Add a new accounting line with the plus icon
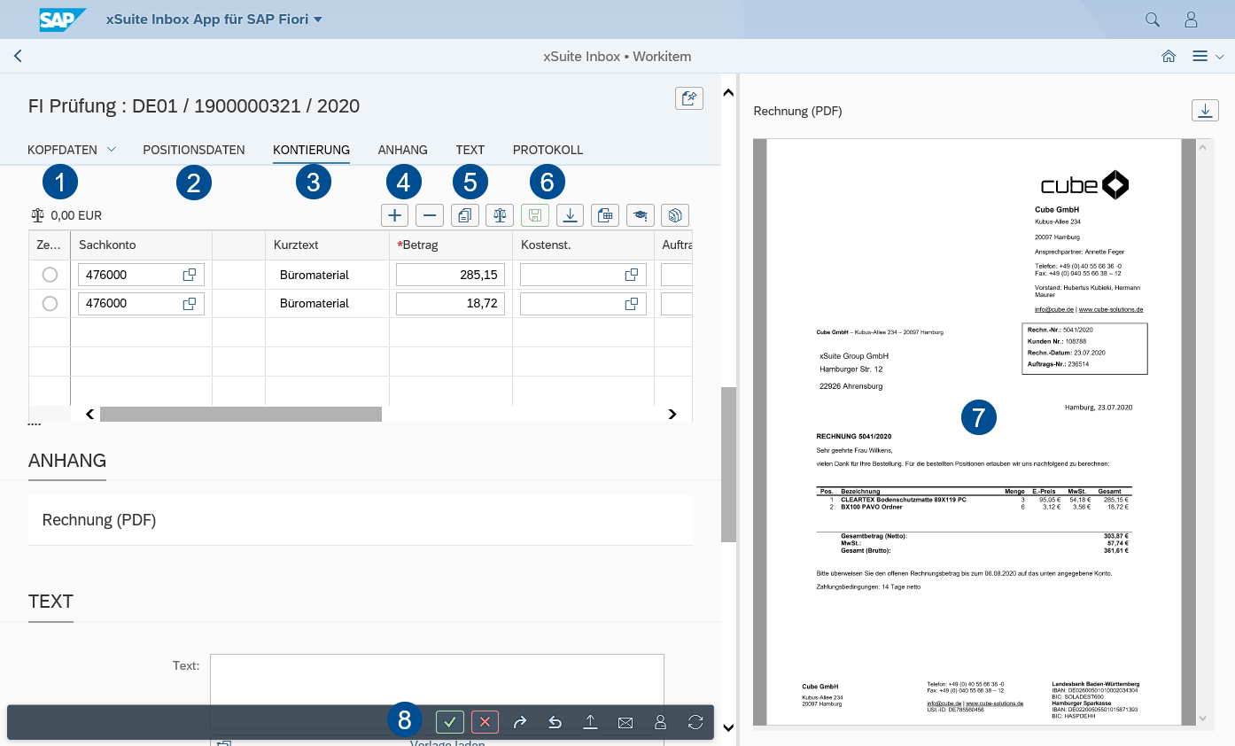Screen dimensions: 1235x746 pos(394,214)
